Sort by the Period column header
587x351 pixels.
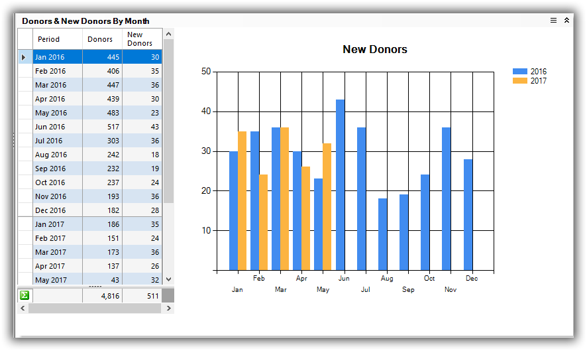(57, 39)
